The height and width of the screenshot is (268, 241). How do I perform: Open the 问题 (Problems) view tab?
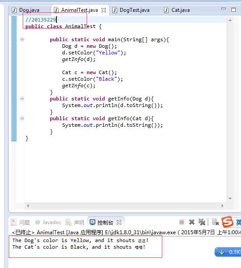20,222
